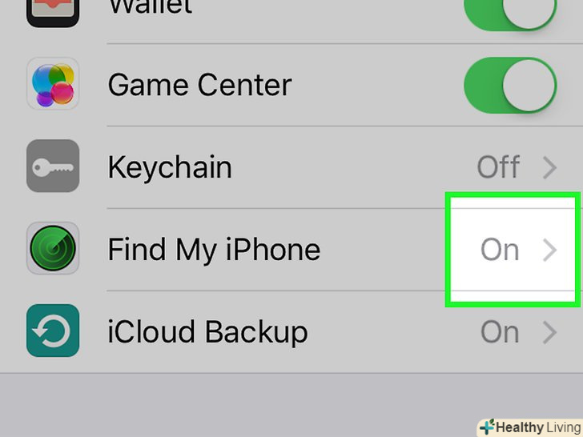Tap the Find My iPhone On status

click(x=500, y=250)
